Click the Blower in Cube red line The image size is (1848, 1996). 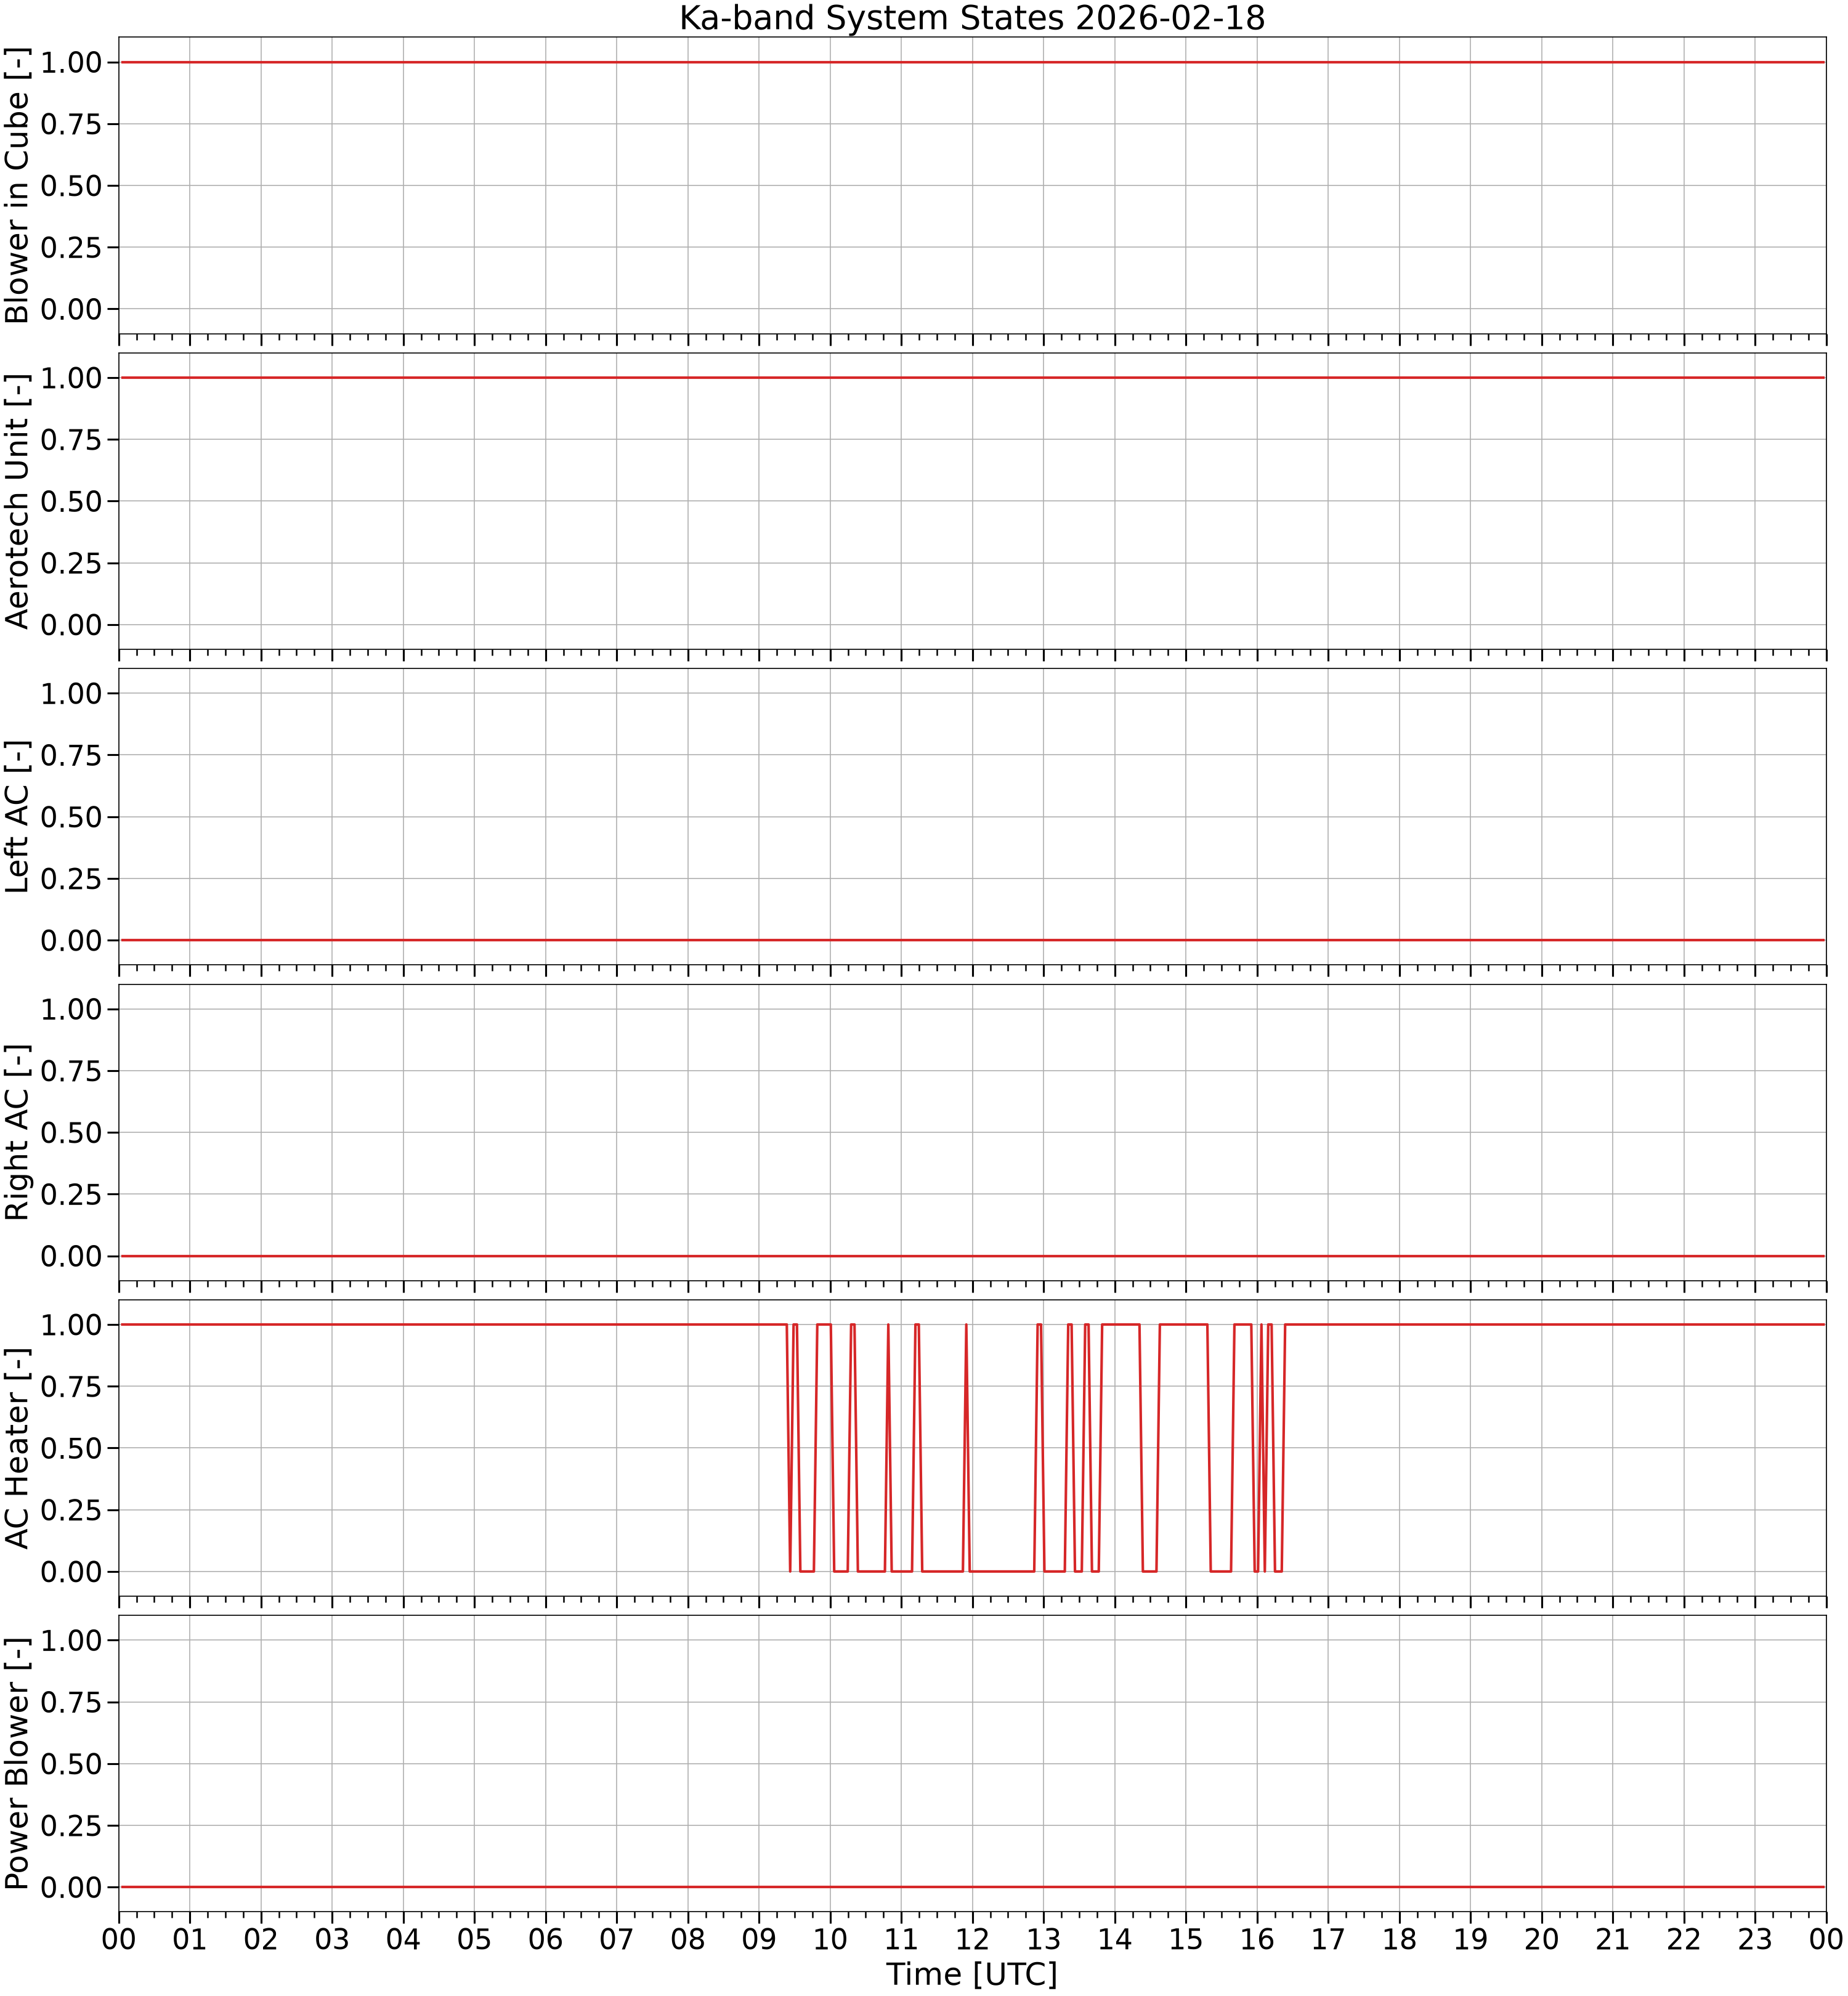972,62
